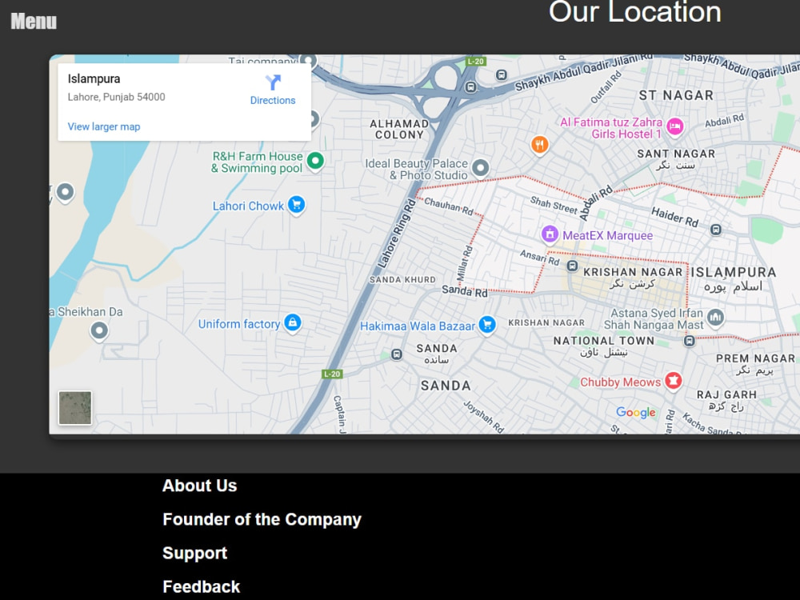Switch to satellite view thumbnail
The width and height of the screenshot is (800, 600).
coord(75,408)
